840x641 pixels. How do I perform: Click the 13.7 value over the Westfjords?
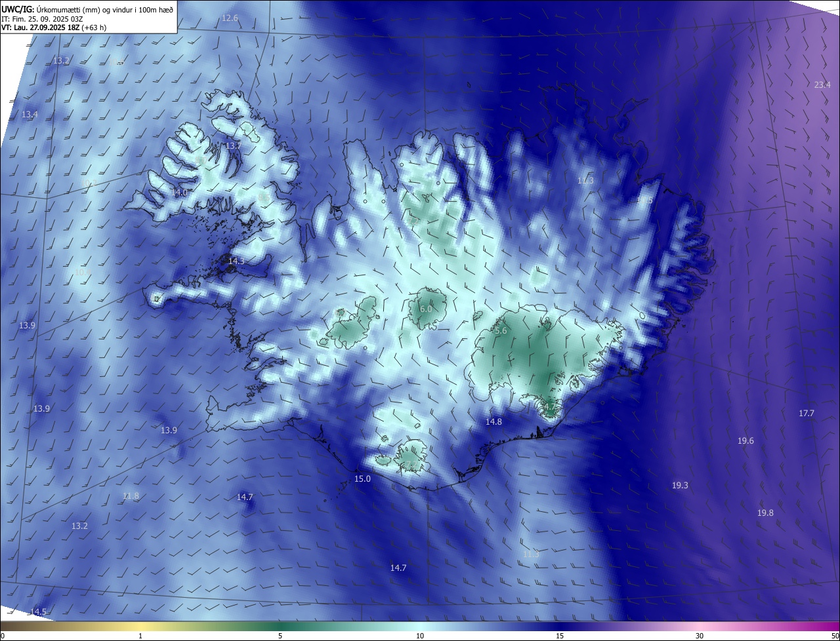(x=233, y=146)
